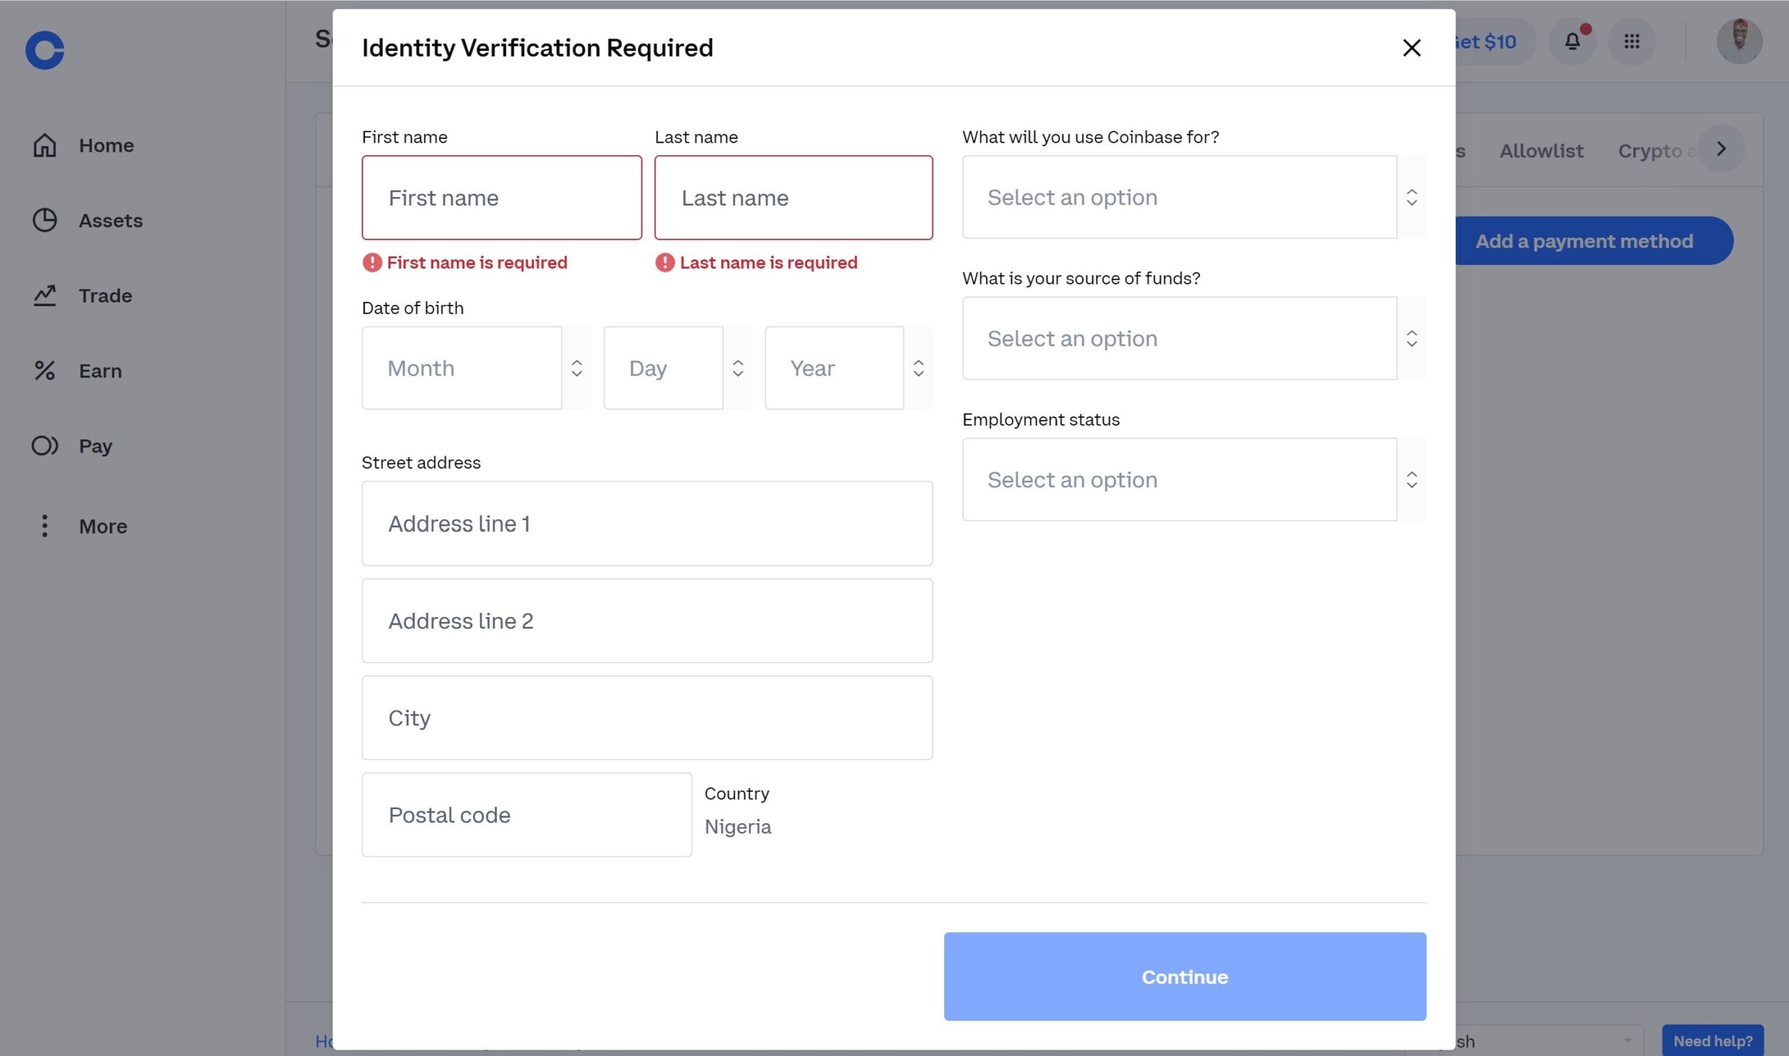Focus the Address line 1 field
Screen dimensions: 1789x1056
tap(647, 523)
